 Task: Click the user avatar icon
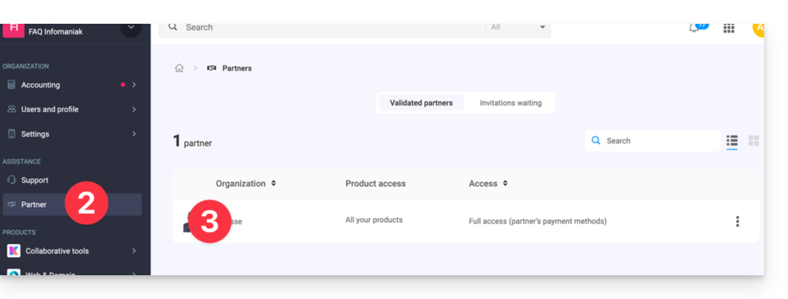tap(758, 29)
